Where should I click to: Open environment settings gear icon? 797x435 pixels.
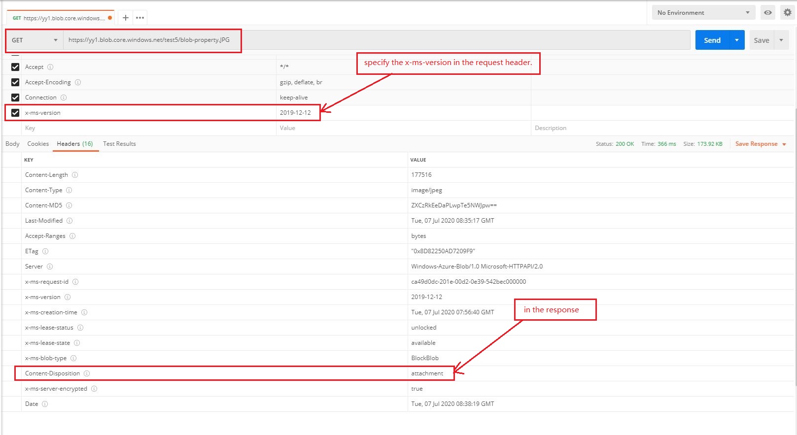point(788,13)
